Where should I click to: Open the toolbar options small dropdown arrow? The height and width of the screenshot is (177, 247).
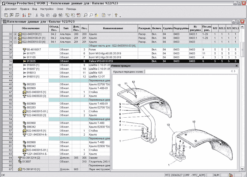click(120, 16)
